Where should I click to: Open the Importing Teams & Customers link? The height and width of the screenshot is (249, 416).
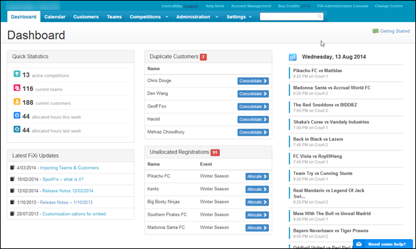tap(70, 168)
